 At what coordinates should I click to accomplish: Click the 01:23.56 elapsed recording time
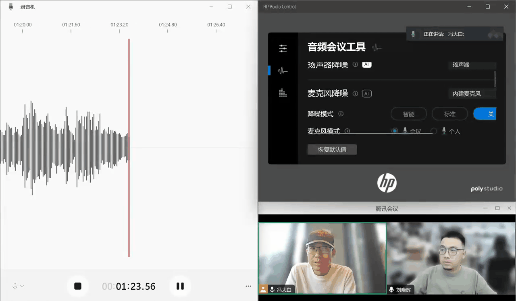pyautogui.click(x=129, y=287)
